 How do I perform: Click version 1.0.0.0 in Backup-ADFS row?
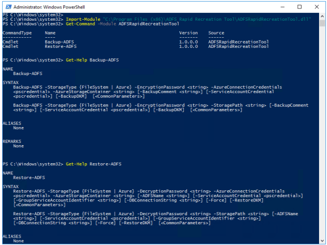[x=188, y=42]
